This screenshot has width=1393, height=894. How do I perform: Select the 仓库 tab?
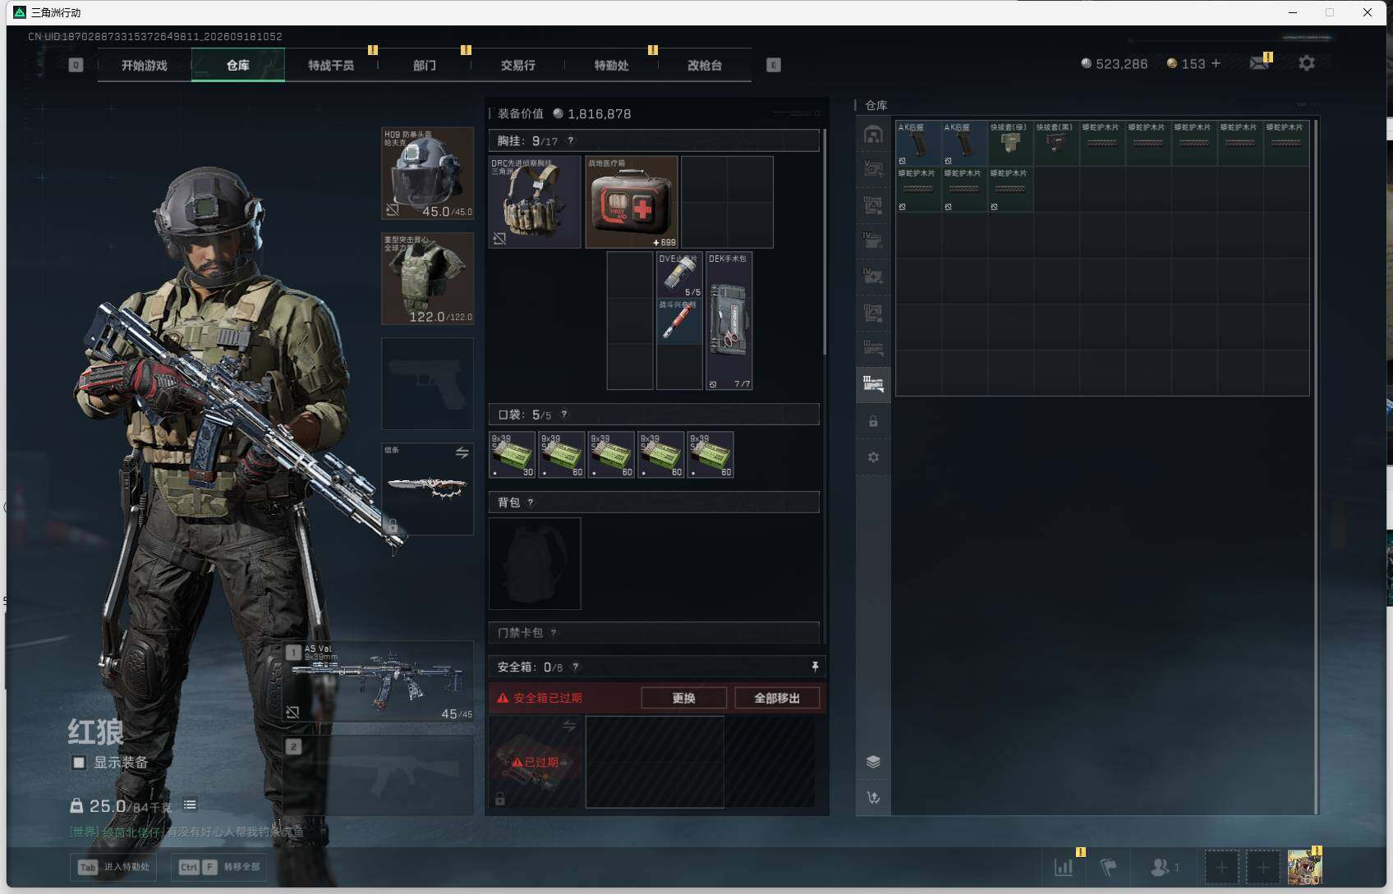pos(238,65)
